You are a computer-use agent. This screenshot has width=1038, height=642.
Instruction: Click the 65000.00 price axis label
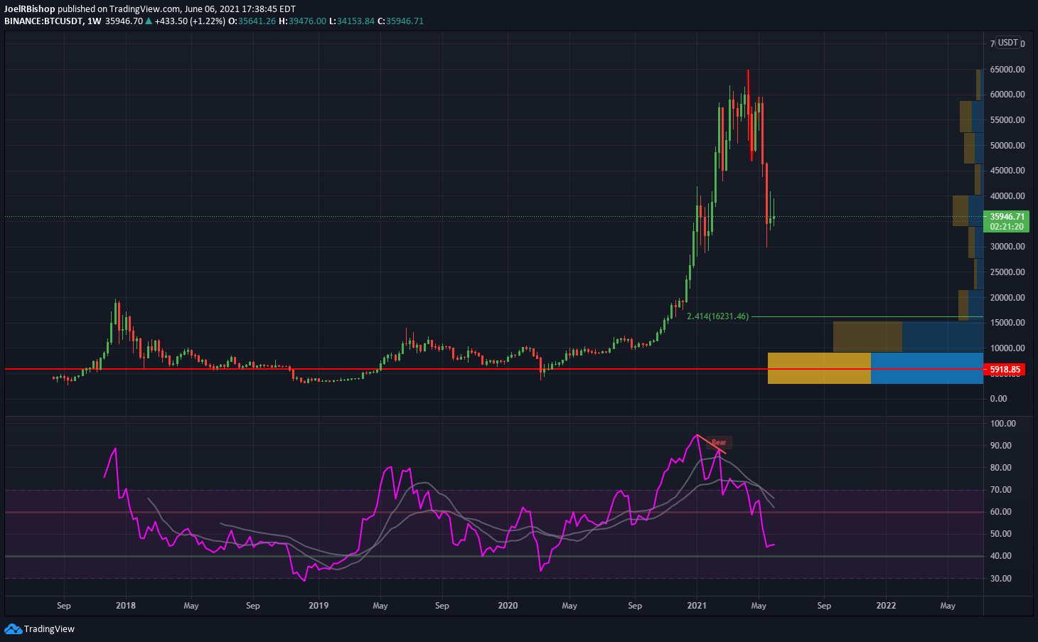(x=1007, y=70)
